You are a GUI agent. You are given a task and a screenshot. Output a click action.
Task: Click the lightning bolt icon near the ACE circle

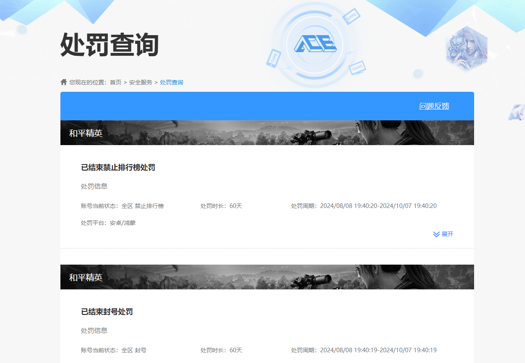tap(350, 53)
